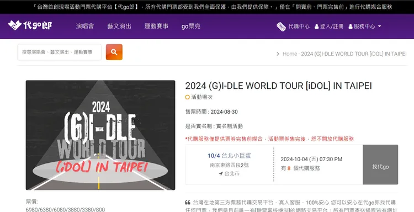Click the person icon beside 服務中心

[x=351, y=26]
